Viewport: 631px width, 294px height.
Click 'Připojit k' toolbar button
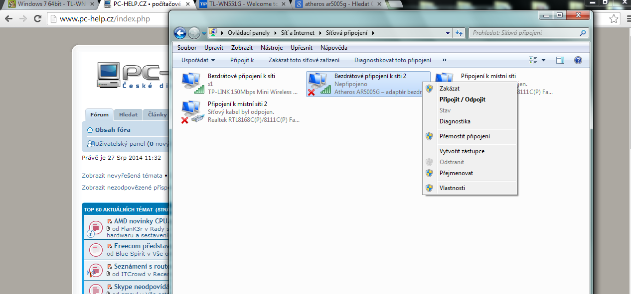(242, 60)
